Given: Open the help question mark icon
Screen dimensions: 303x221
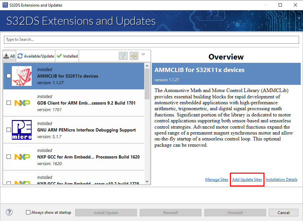Looking at the screenshot, I should pos(9,212).
